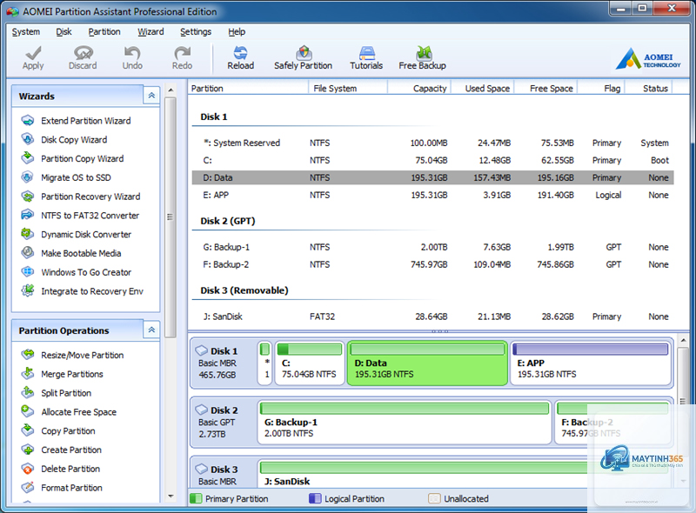Click the Redo arrow icon
The height and width of the screenshot is (513, 696).
click(182, 53)
